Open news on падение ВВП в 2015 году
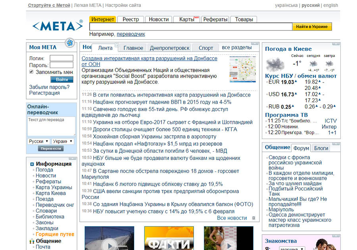Screen dimensions: 357x250 (162, 102)
